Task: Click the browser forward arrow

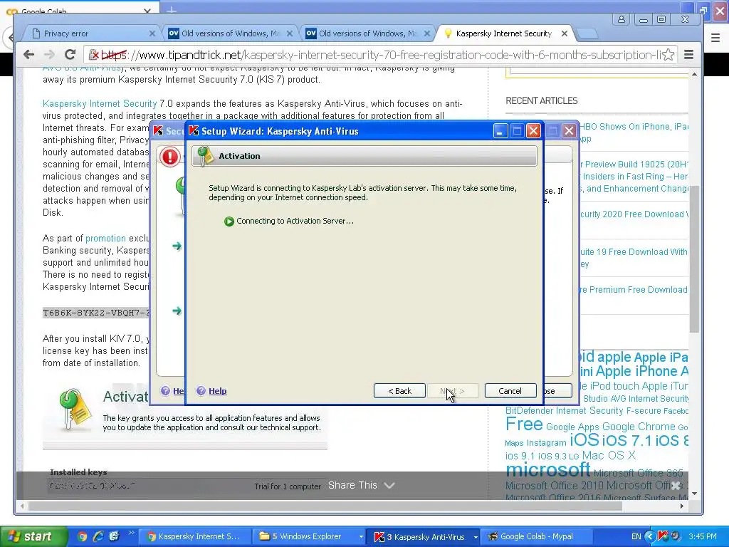Action: tap(49, 55)
